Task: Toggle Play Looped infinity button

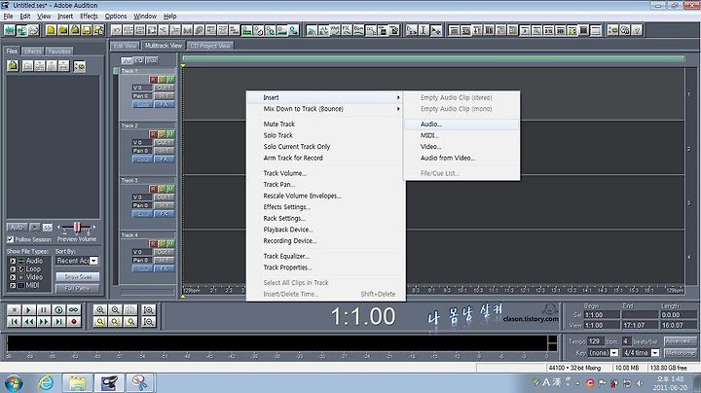Action: (74, 309)
